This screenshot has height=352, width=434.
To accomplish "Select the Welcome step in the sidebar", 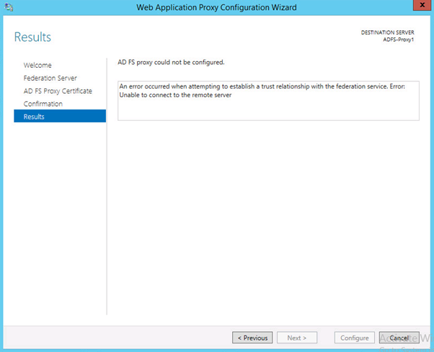I will [37, 66].
